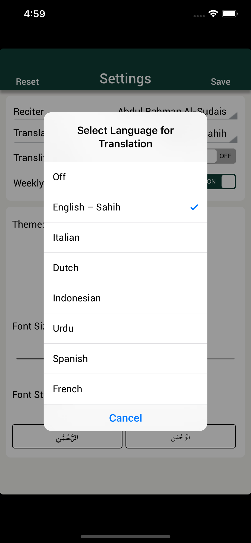
Task: Select the left Arabic font style box
Action: click(67, 436)
